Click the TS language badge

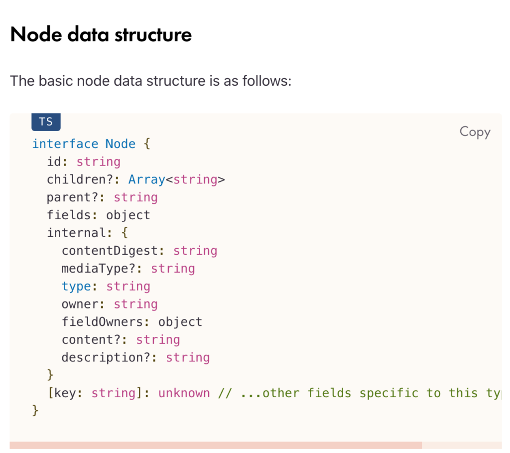coord(46,122)
